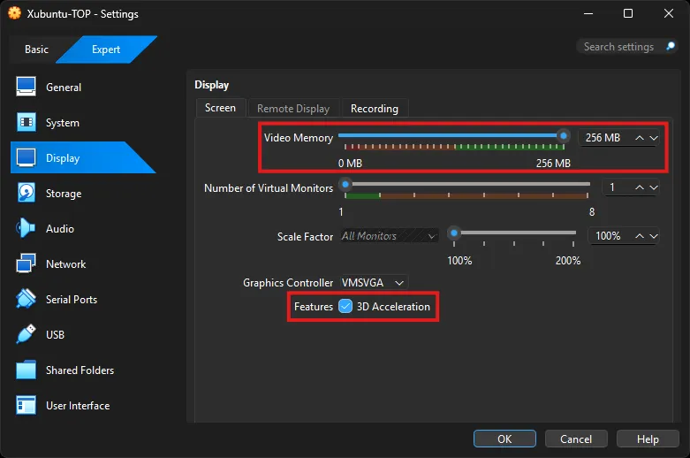Open the Screen tab
The height and width of the screenshot is (458, 690).
[x=220, y=108]
